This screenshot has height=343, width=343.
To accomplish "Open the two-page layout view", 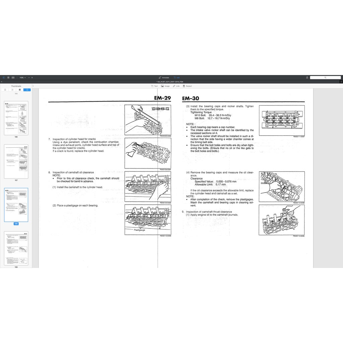I will 13,77.
